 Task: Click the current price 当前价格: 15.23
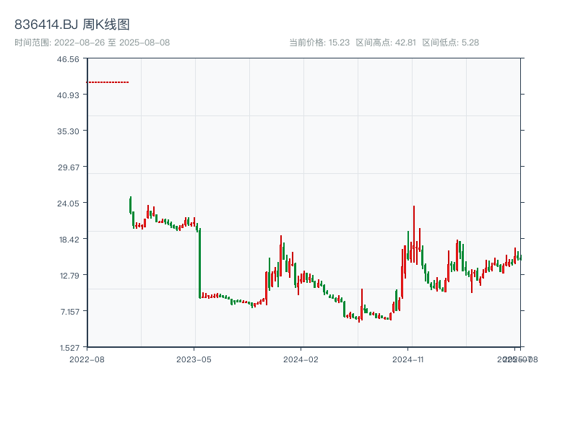pyautogui.click(x=319, y=43)
